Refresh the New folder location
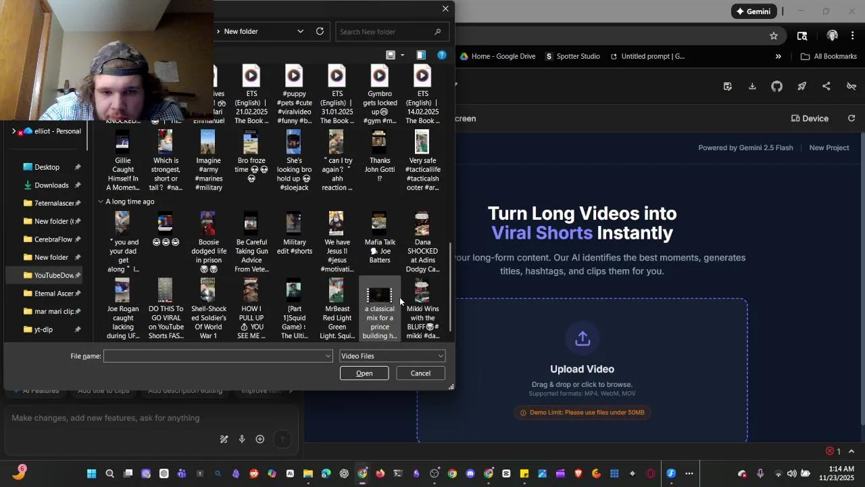Screen dimensions: 865x487 tap(320, 31)
